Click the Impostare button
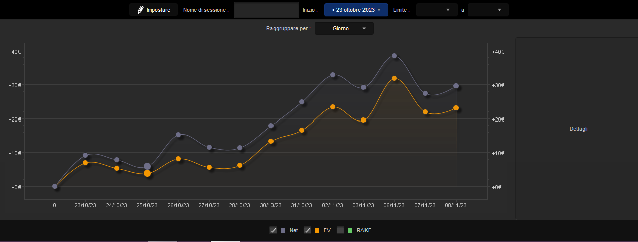This screenshot has width=638, height=242. coord(153,10)
